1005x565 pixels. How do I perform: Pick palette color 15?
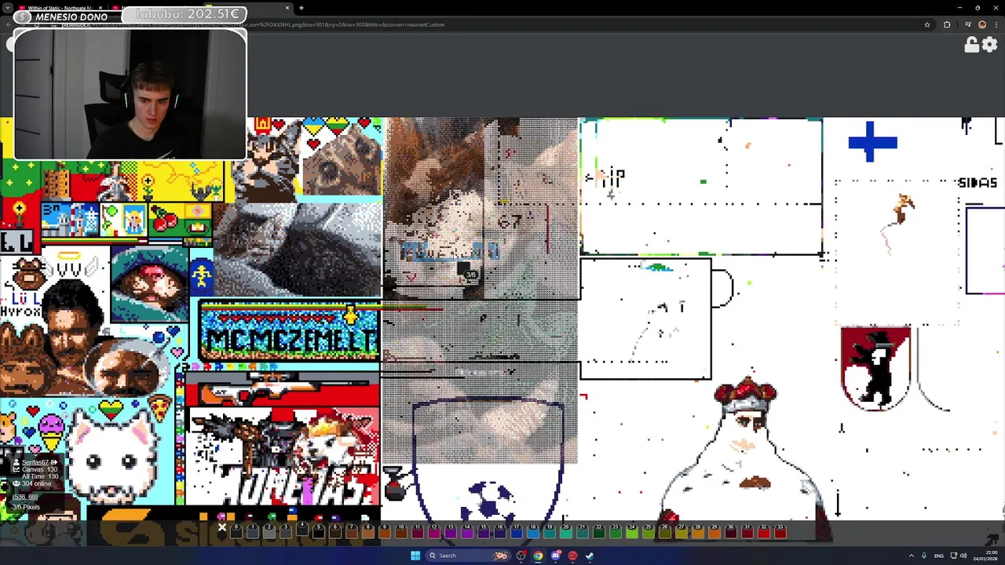pos(483,532)
